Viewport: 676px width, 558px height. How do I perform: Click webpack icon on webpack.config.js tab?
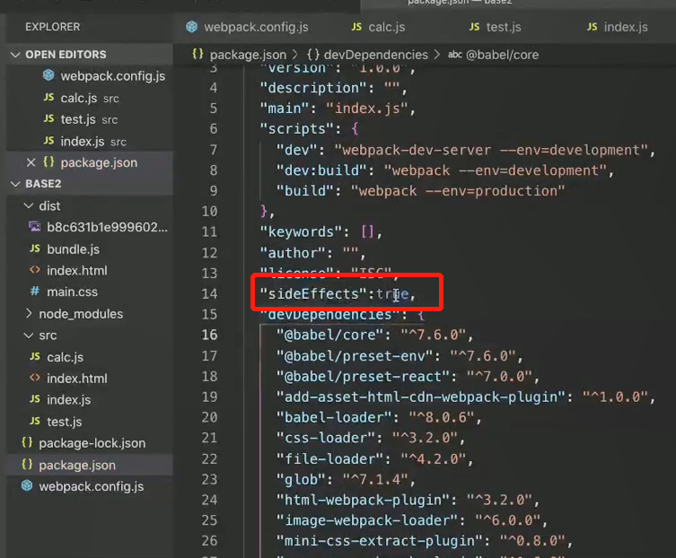(x=192, y=27)
